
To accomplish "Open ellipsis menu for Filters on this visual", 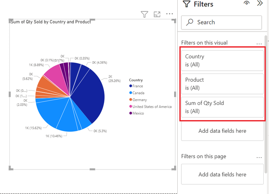I will tap(259, 42).
